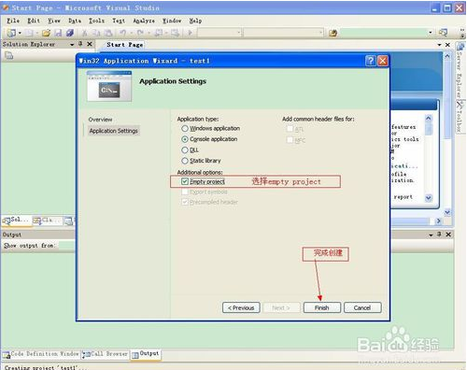Close the Output panel

pos(448,235)
